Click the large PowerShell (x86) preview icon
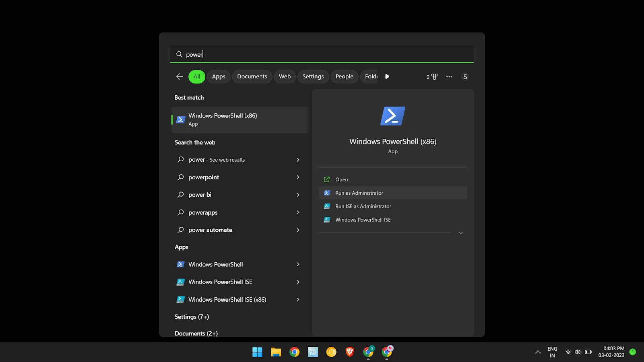 pos(393,116)
